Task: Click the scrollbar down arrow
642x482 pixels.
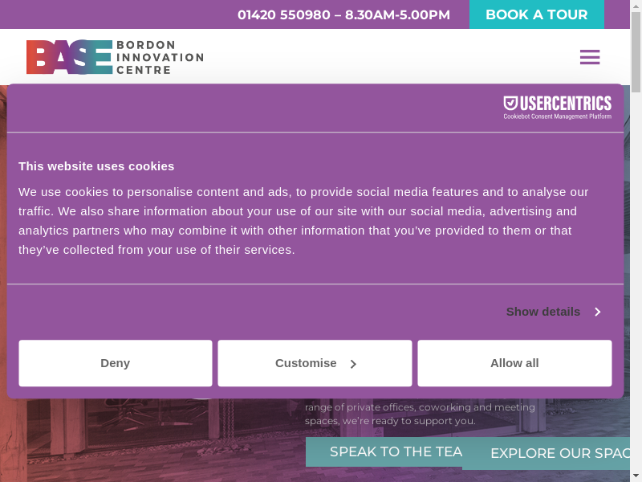Action: coord(636,476)
